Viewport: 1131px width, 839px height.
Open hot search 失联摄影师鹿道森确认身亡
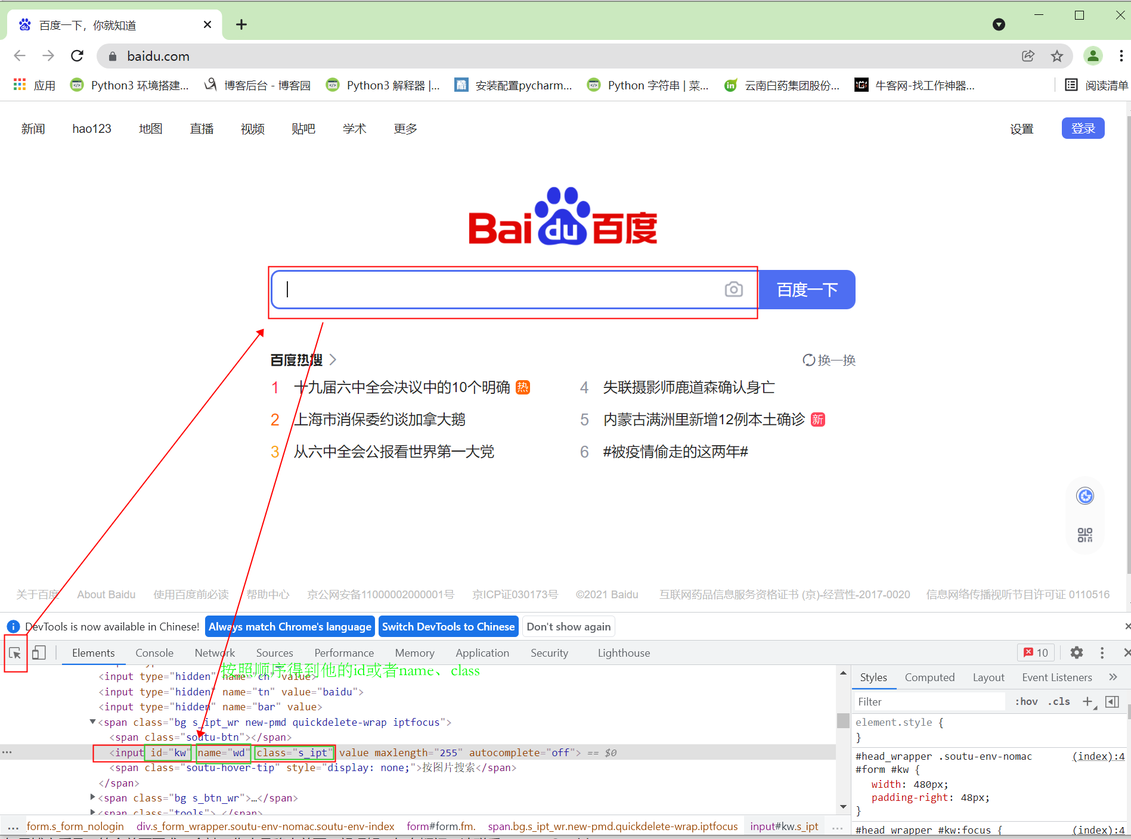pos(689,387)
